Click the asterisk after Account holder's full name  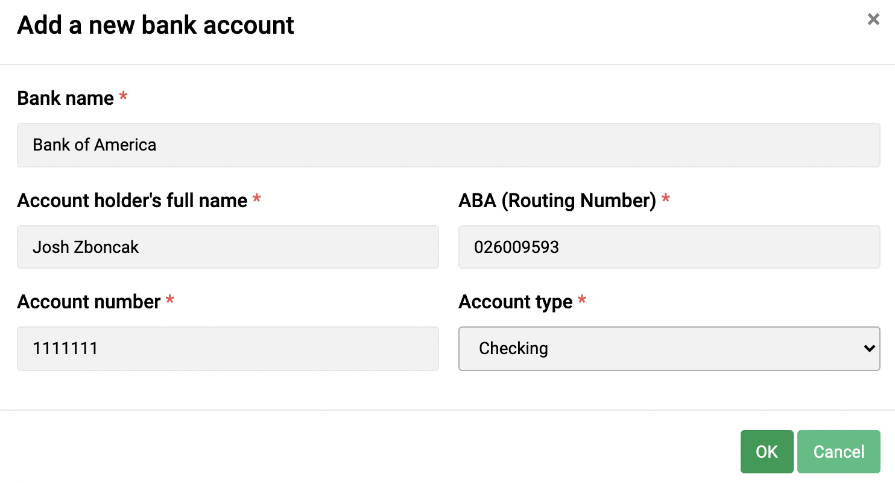(256, 199)
